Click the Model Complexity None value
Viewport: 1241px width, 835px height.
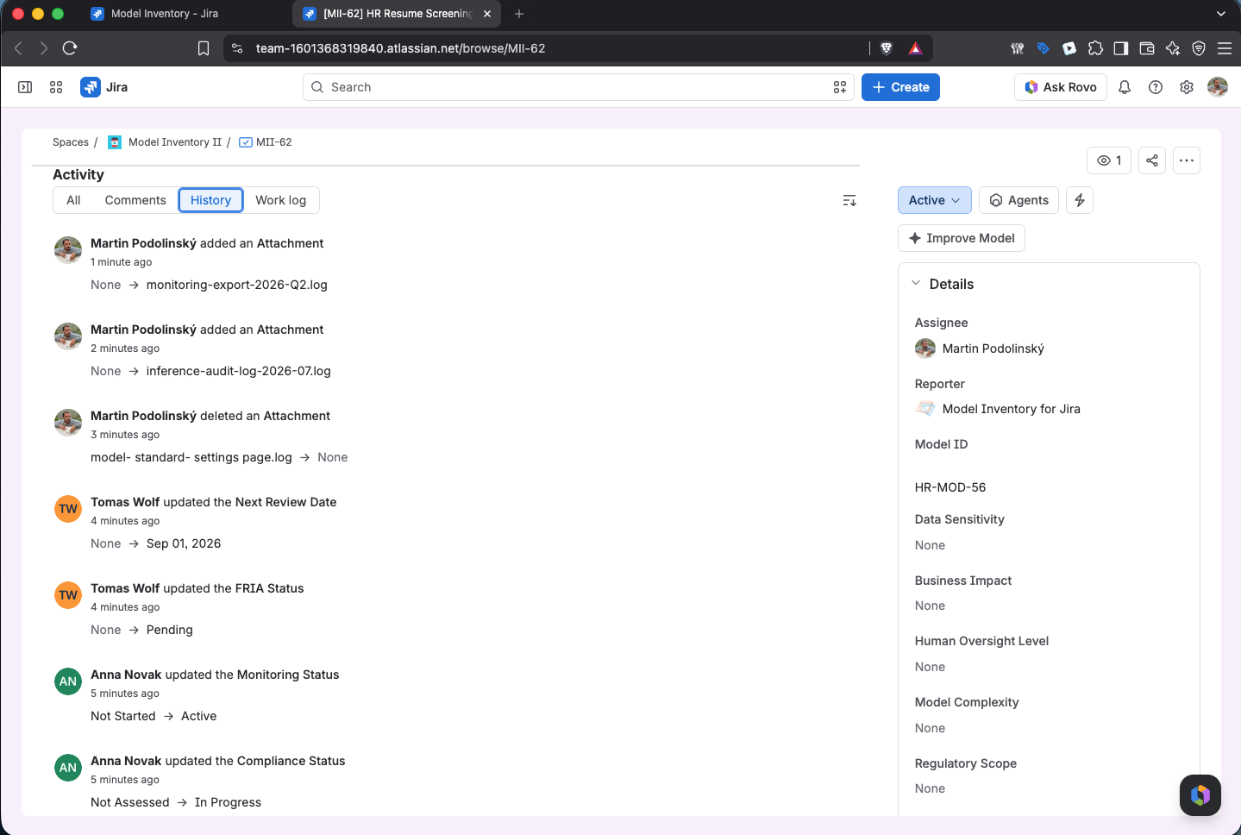(x=930, y=728)
